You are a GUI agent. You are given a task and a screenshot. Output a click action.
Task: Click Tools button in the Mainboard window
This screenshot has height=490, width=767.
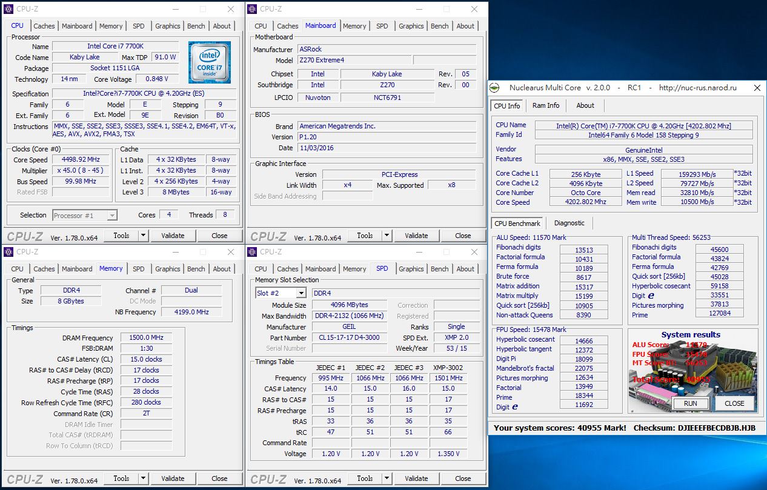point(365,236)
